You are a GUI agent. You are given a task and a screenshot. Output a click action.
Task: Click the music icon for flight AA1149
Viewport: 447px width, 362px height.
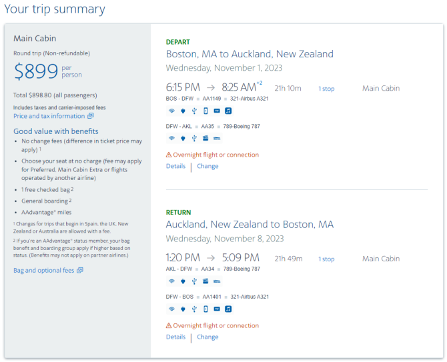pos(228,111)
